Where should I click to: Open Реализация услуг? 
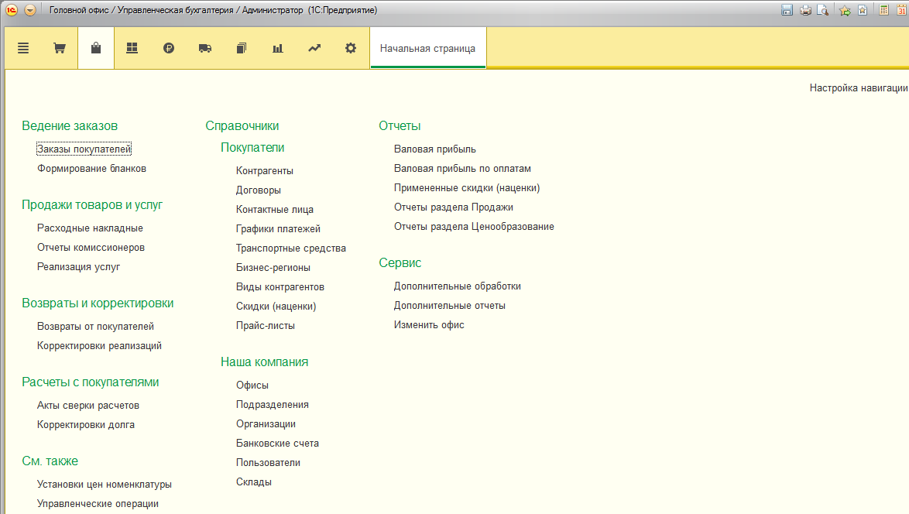(78, 267)
